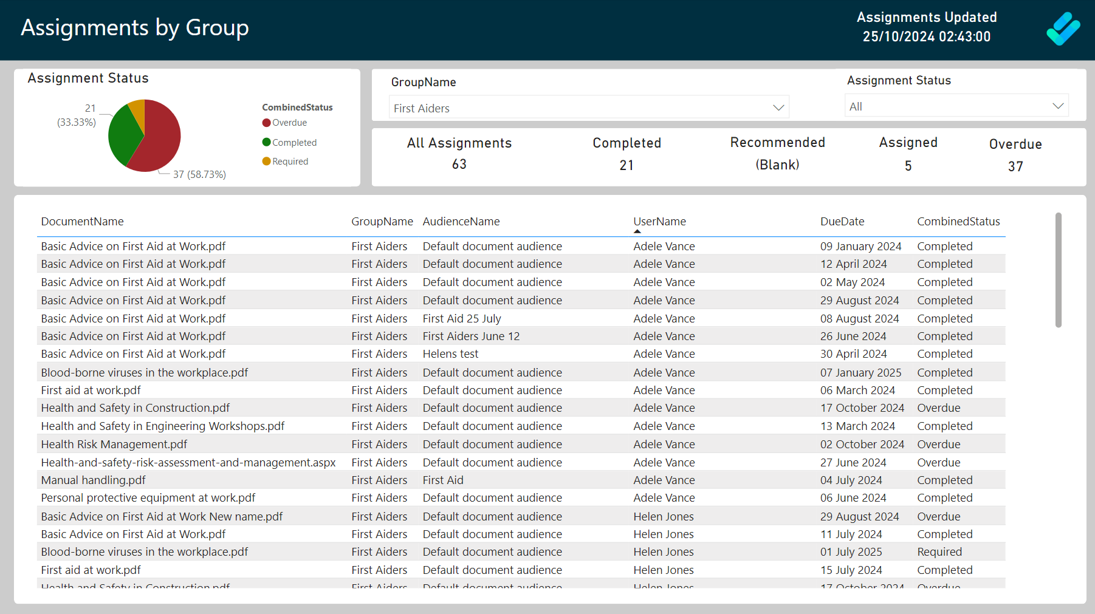This screenshot has height=614, width=1095.
Task: Click the AudienceName column header
Action: point(461,222)
